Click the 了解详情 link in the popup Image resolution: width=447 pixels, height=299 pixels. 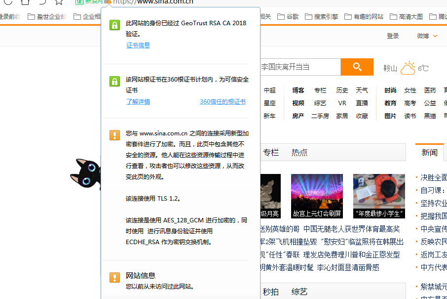point(138,101)
